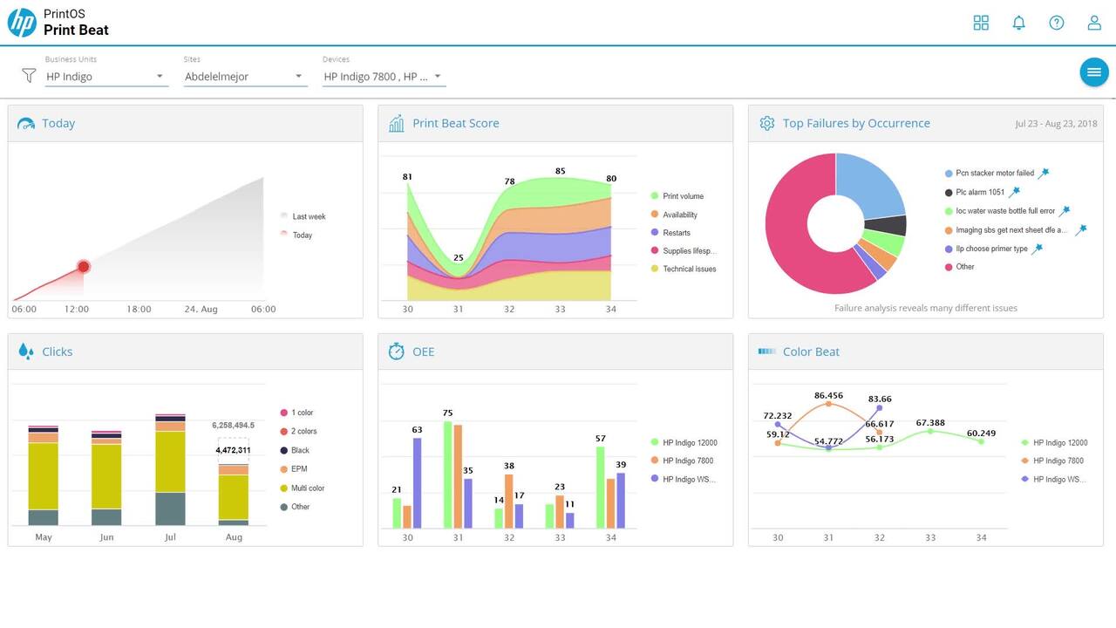Click the filter funnel icon
The height and width of the screenshot is (628, 1116).
pos(29,76)
